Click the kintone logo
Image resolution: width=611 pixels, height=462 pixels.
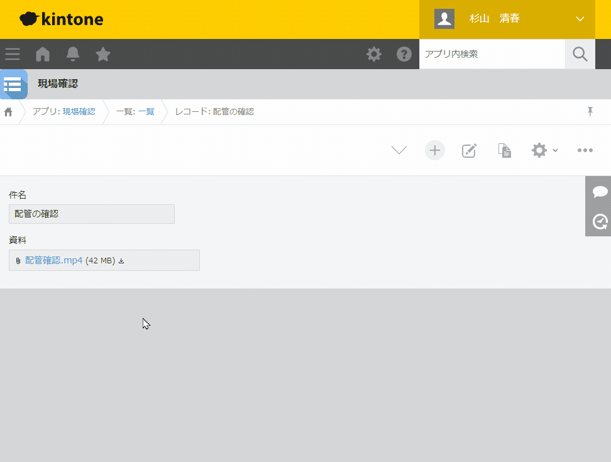(x=62, y=19)
